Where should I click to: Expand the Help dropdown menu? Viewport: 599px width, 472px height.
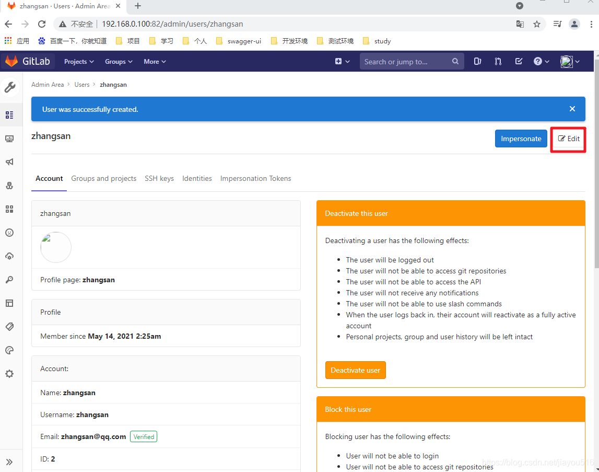(x=541, y=61)
